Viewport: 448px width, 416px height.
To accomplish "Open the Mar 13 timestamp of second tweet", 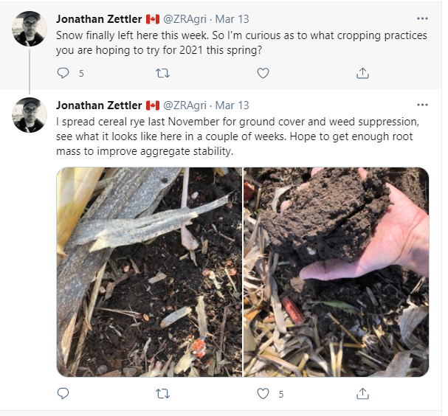I will pos(233,105).
